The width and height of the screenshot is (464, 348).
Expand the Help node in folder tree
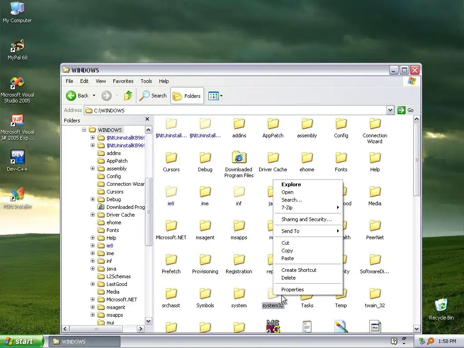tap(92, 237)
